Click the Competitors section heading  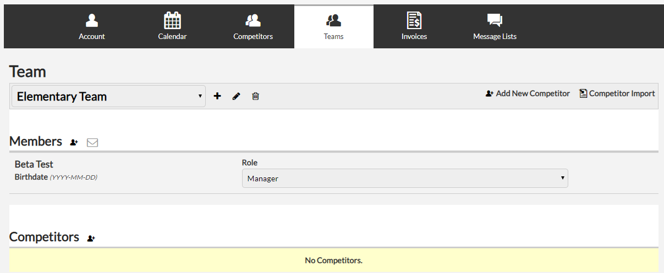click(45, 237)
